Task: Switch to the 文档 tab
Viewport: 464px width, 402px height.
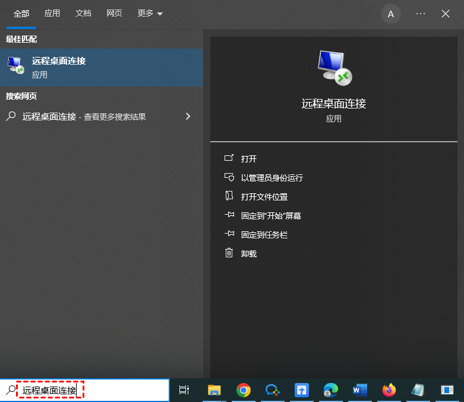Action: click(83, 14)
